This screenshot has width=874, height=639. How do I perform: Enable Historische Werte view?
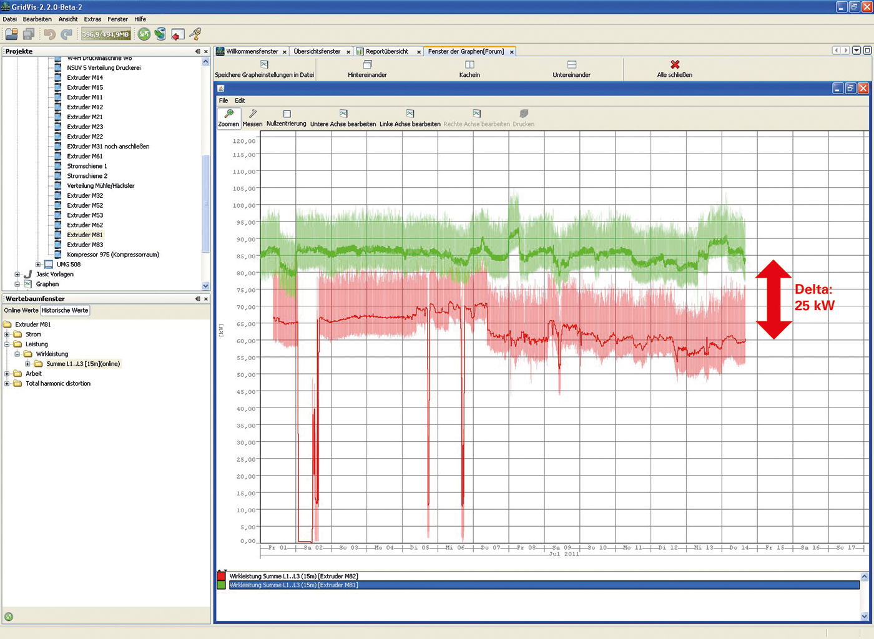tap(65, 310)
